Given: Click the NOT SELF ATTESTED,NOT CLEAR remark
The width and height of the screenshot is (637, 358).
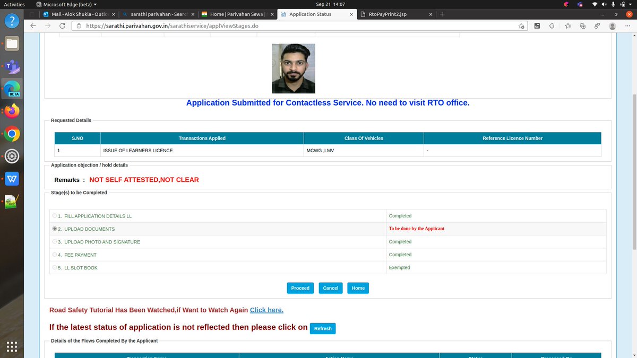Looking at the screenshot, I should tap(144, 180).
